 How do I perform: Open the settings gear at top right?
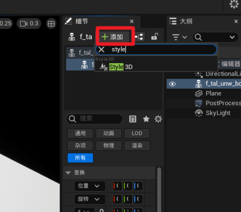click(x=234, y=4)
